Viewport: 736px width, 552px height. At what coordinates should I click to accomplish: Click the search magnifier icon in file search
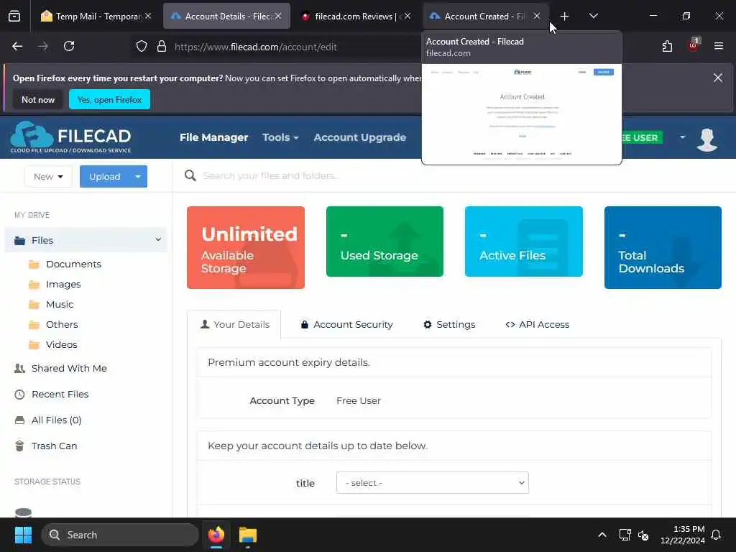190,175
